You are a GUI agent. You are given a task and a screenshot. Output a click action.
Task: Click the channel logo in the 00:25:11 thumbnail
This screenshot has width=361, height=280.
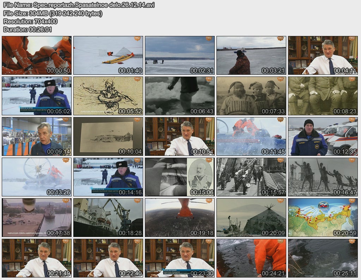pyautogui.click(x=351, y=241)
